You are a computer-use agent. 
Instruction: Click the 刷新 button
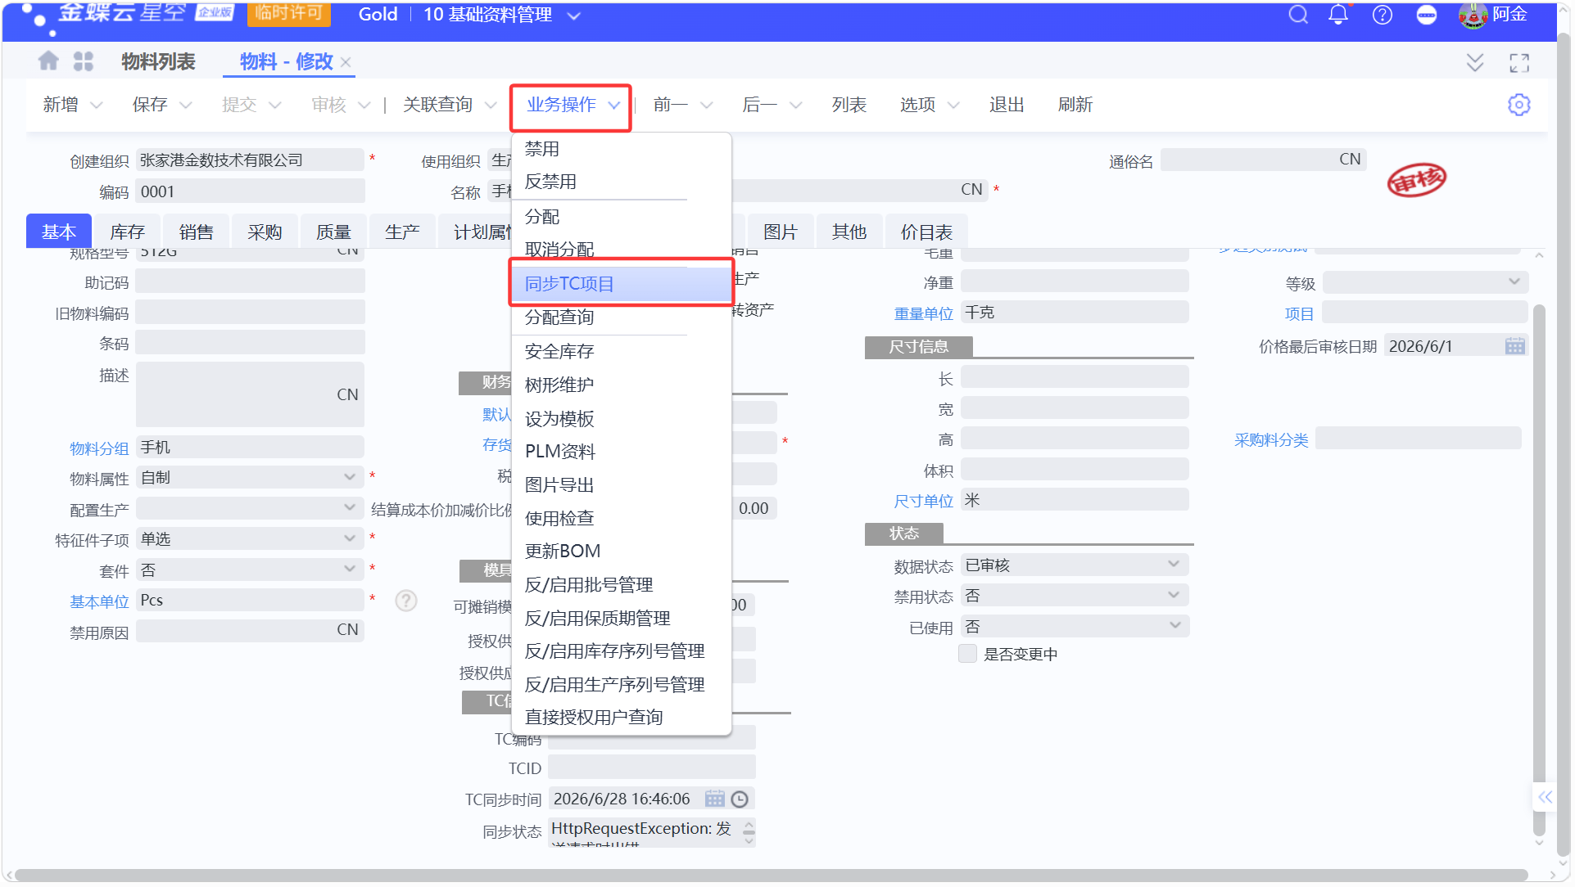(1075, 106)
